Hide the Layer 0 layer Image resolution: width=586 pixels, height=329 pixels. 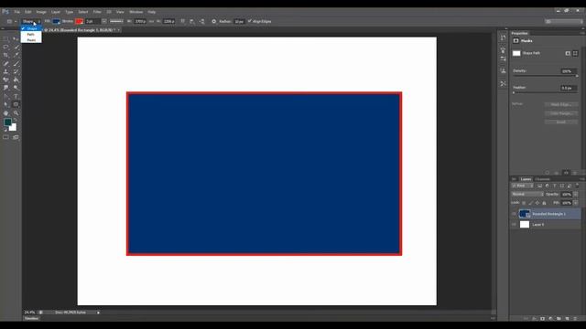pos(514,225)
